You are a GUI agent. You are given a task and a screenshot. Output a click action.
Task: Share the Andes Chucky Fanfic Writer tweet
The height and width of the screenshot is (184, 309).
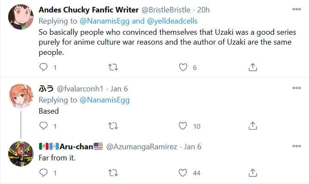click(253, 67)
